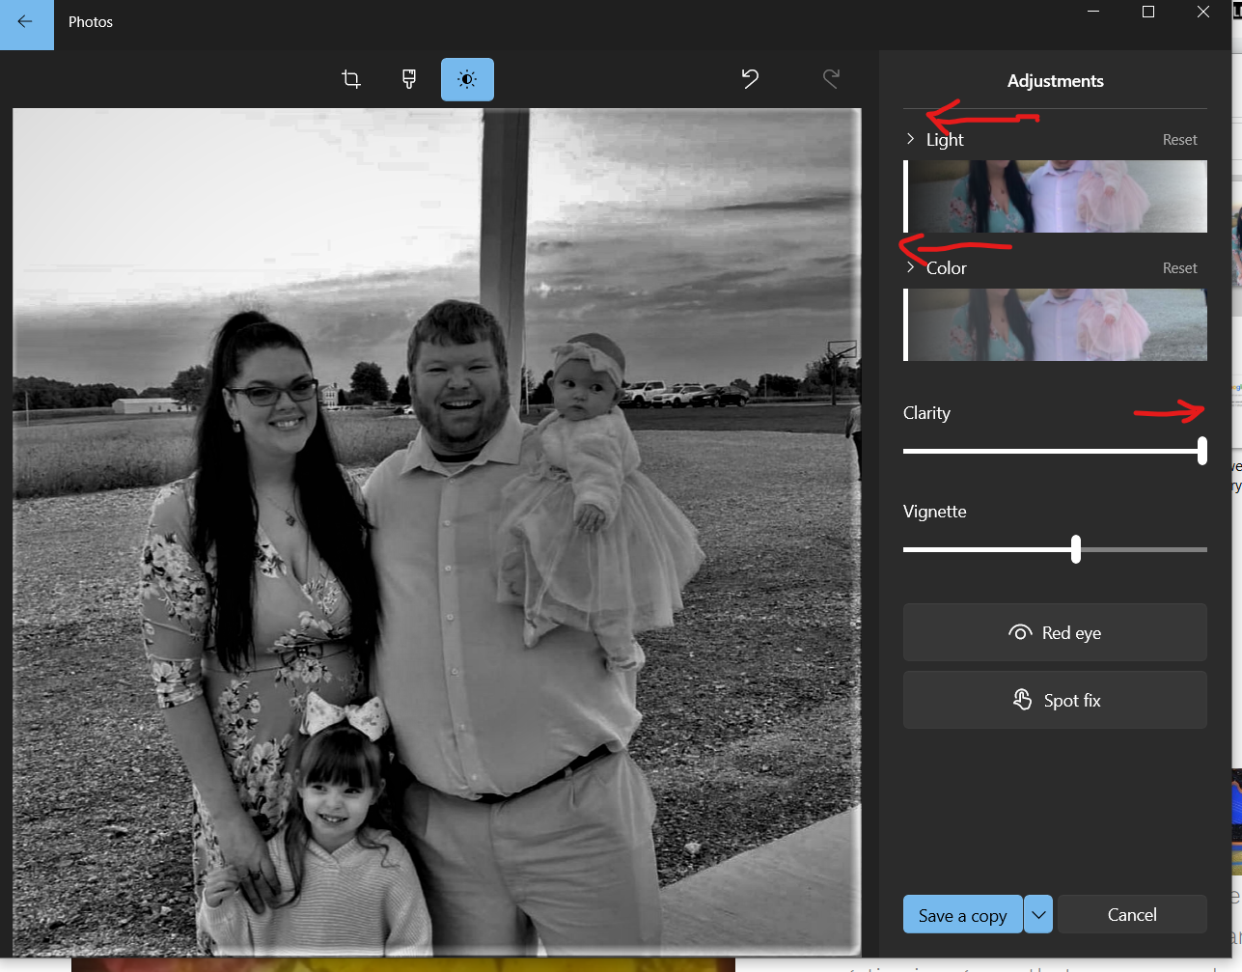
Task: Open the Filters brush tool
Action: tap(409, 79)
